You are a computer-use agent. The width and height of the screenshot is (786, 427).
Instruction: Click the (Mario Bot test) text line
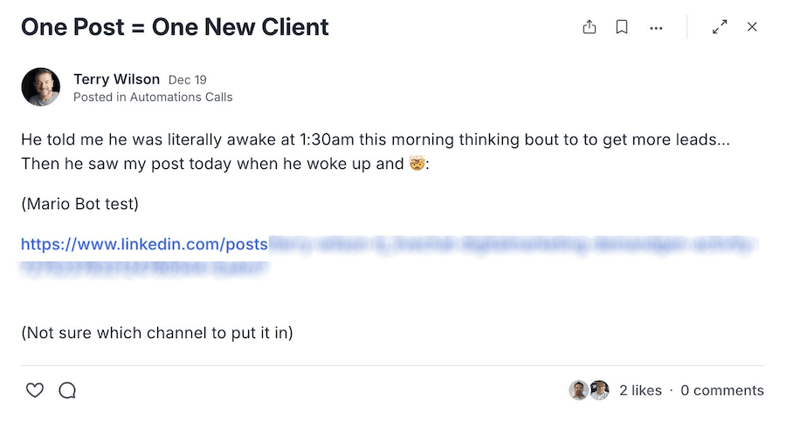(79, 204)
